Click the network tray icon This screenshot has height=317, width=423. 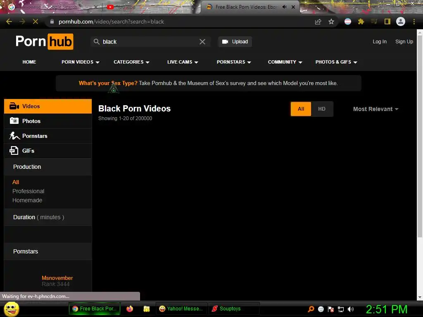pos(341,309)
